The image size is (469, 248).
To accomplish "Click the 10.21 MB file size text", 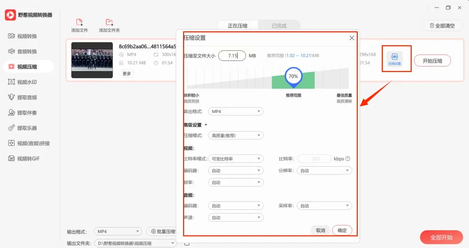I will click(x=137, y=63).
